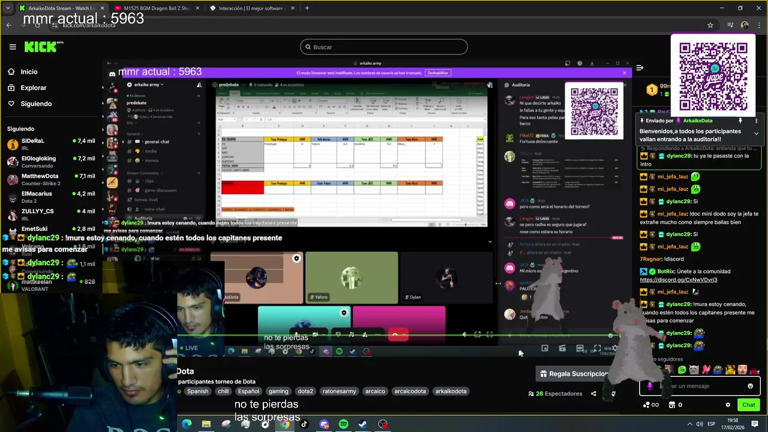Select the gaming tag
768x432 pixels.
[278, 391]
